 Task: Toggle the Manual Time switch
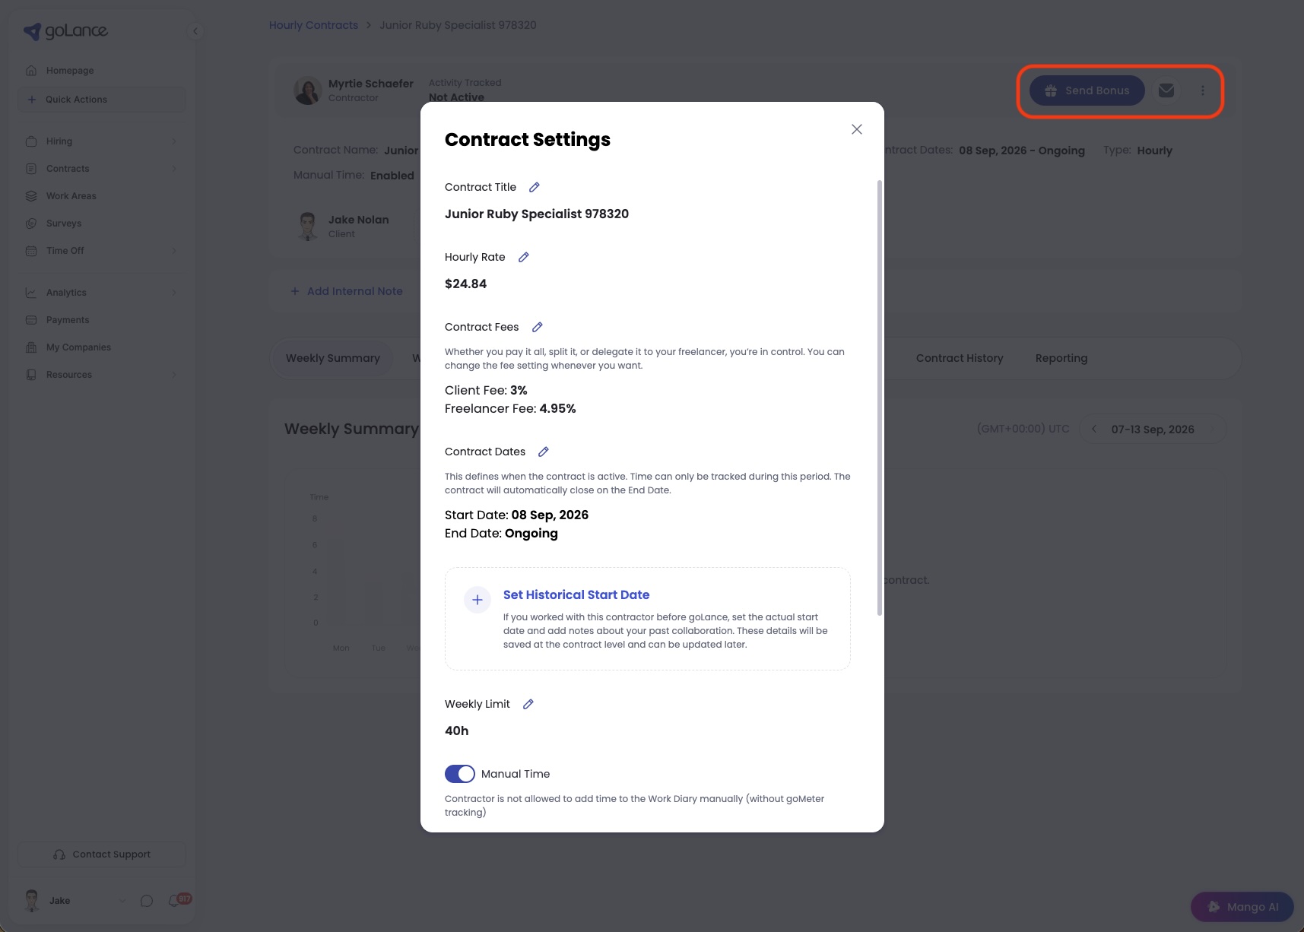coord(460,774)
